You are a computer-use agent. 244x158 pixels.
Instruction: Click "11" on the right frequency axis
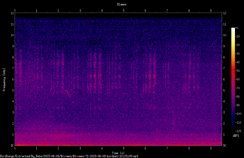(225, 24)
